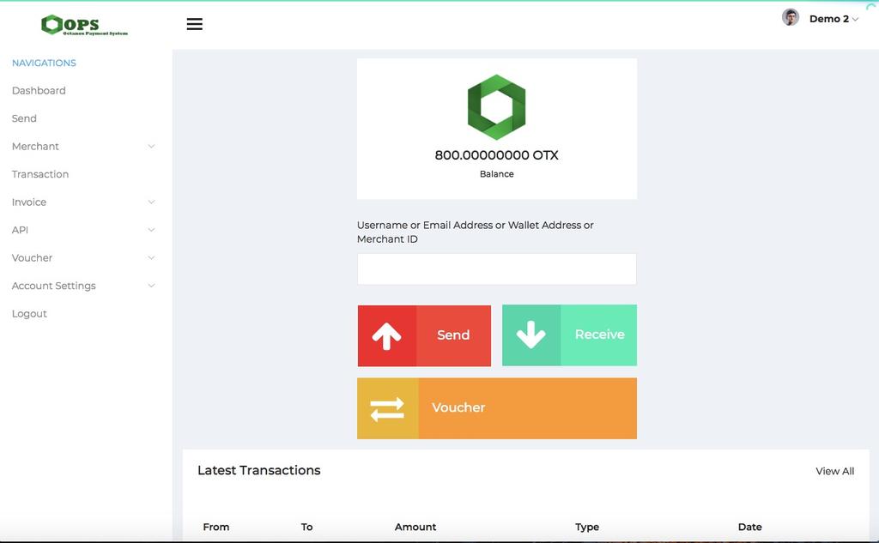
Task: Open Account Settings in the sidebar
Action: (x=54, y=286)
